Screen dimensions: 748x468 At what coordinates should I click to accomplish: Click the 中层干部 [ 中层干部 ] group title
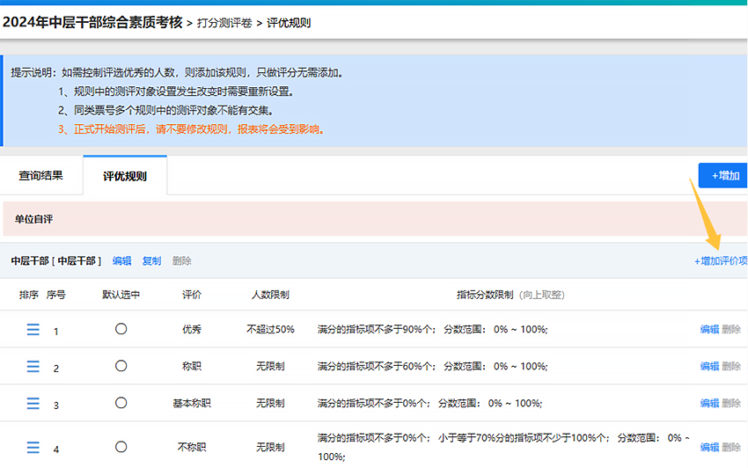pyautogui.click(x=56, y=261)
